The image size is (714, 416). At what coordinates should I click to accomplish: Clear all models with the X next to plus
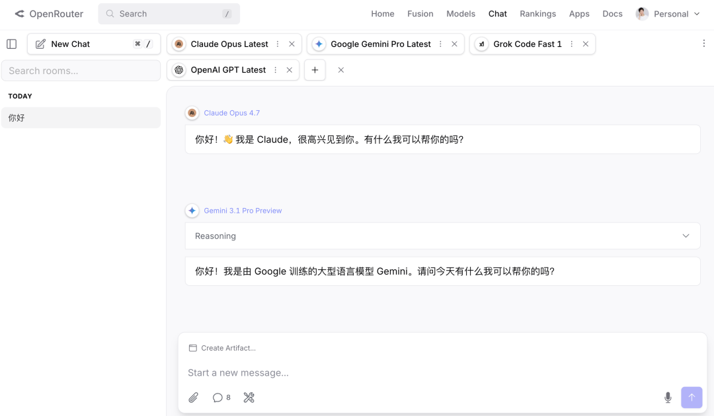coord(340,70)
